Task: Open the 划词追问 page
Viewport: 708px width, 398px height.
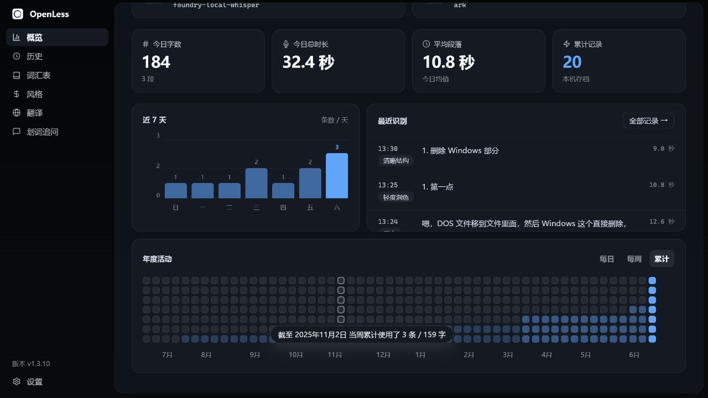Action: point(58,132)
